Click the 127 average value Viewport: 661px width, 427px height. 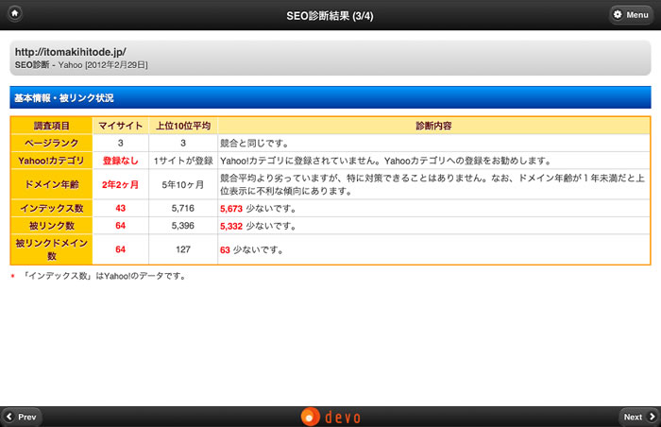[x=183, y=249]
